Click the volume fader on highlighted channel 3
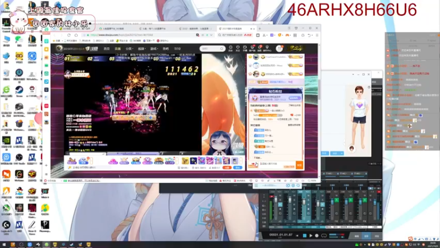Screen dimensions: 440x248 [304, 202]
